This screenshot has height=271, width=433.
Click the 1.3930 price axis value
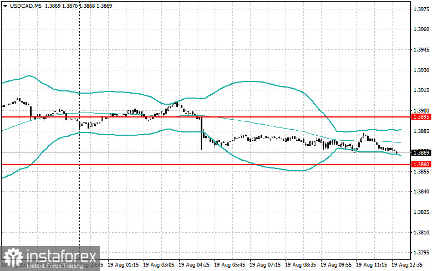tap(421, 70)
